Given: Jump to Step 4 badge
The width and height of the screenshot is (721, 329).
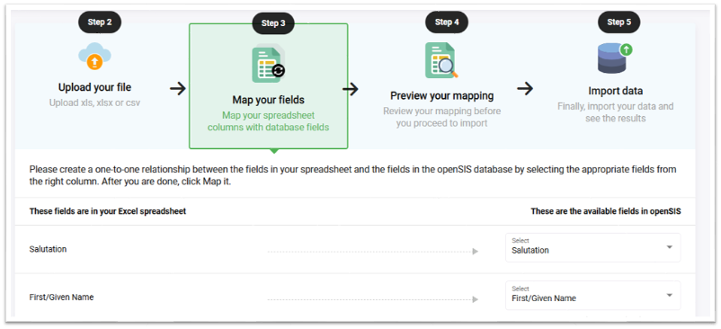Looking at the screenshot, I should click(447, 22).
